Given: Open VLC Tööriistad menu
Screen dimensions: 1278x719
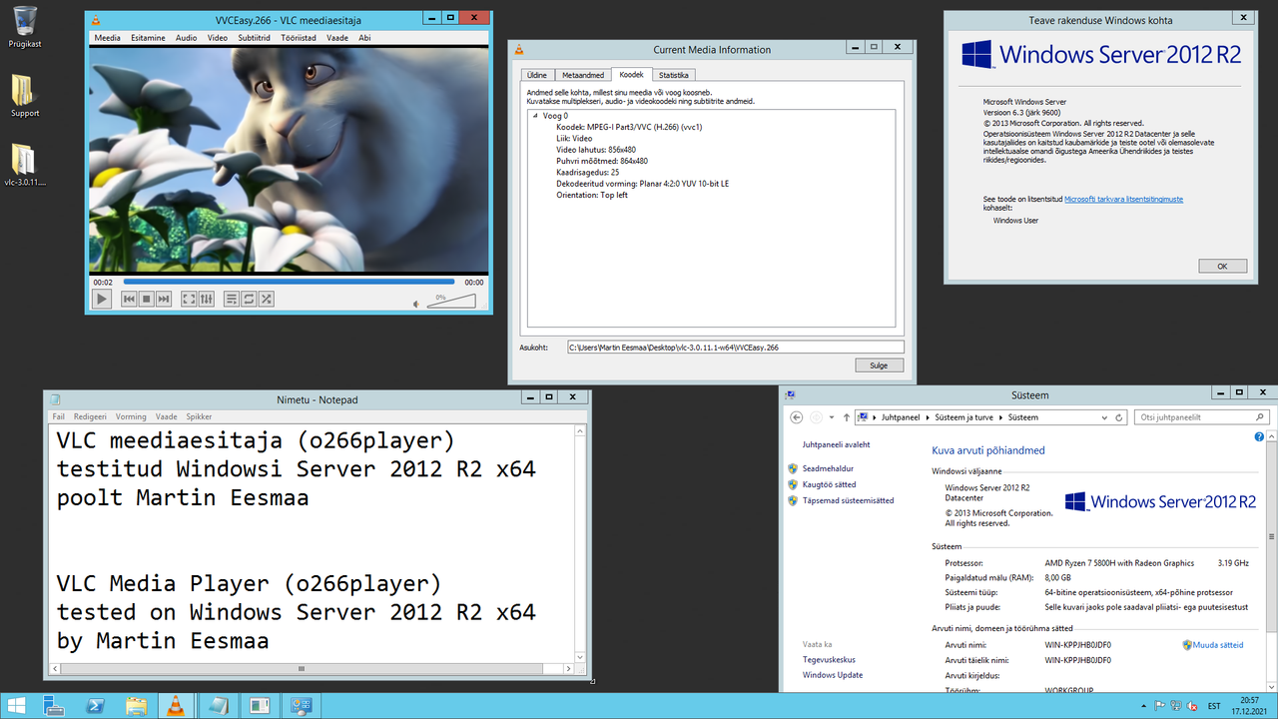Looking at the screenshot, I should click(x=299, y=37).
